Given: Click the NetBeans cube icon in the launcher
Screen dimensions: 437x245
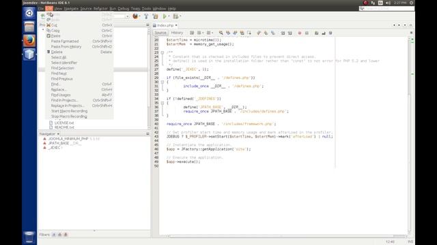Looking at the screenshot, I should click(x=29, y=54).
